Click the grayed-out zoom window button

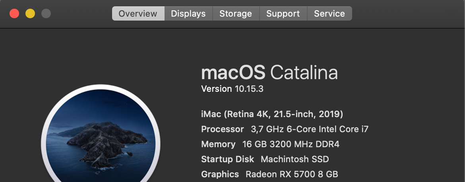pyautogui.click(x=46, y=13)
